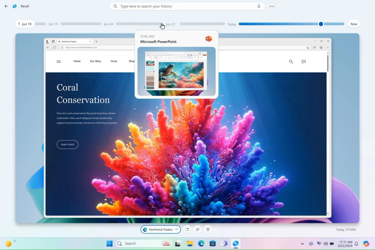Launch Microsoft Edge from taskbar
The height and width of the screenshot is (250, 375).
(x=201, y=244)
